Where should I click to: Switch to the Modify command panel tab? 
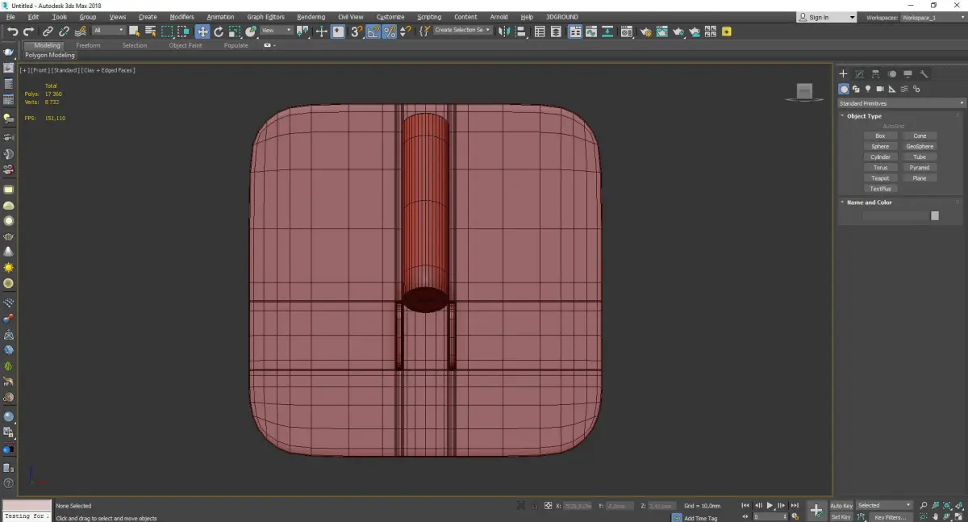pyautogui.click(x=860, y=74)
